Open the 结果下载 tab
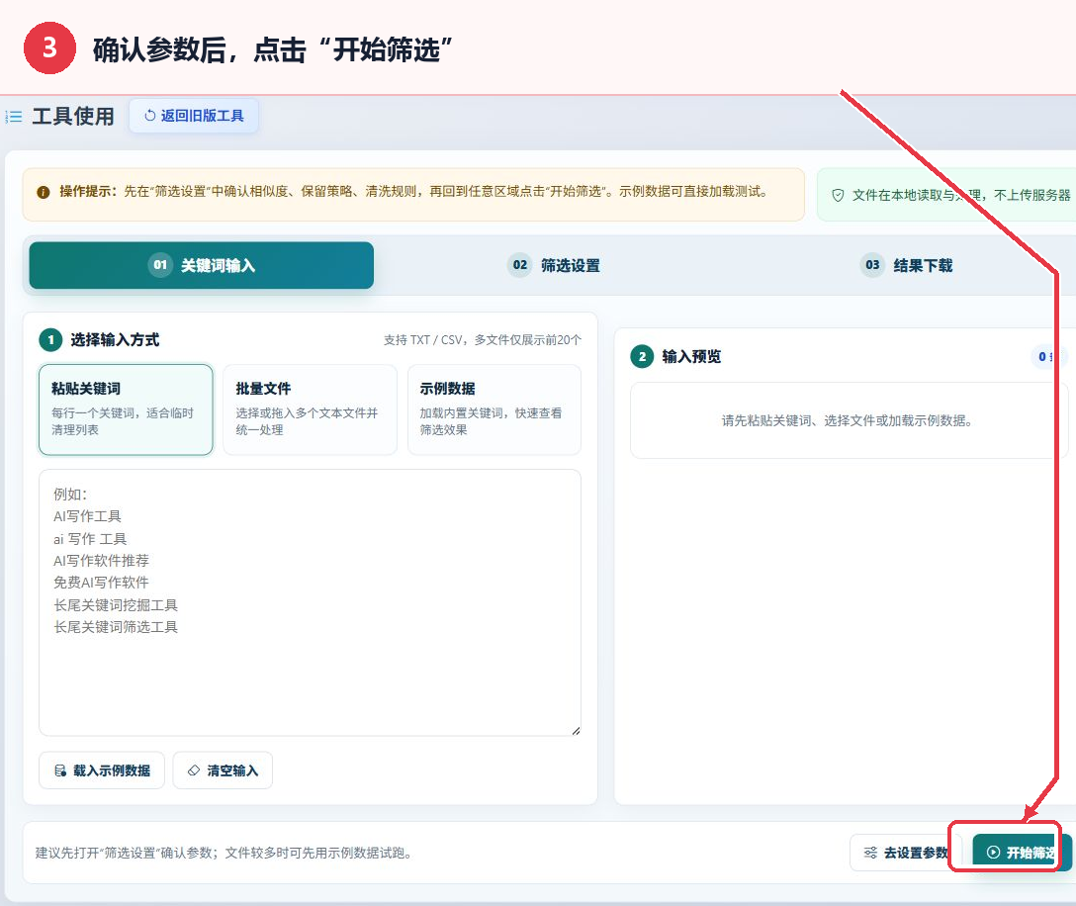The width and height of the screenshot is (1076, 906). [x=906, y=265]
